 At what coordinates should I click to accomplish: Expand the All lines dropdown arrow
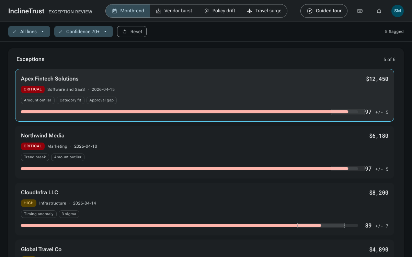[43, 32]
